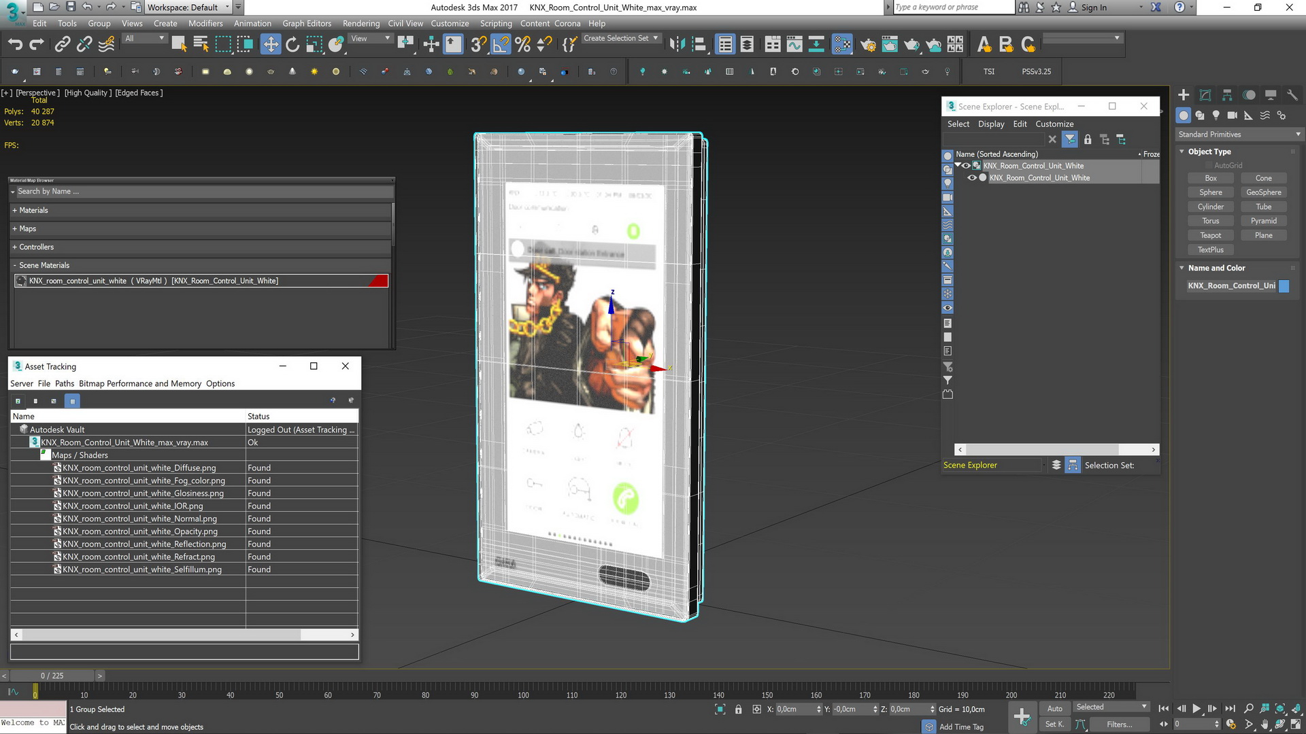
Task: Open the Utilities panel wrench icon
Action: click(1292, 95)
